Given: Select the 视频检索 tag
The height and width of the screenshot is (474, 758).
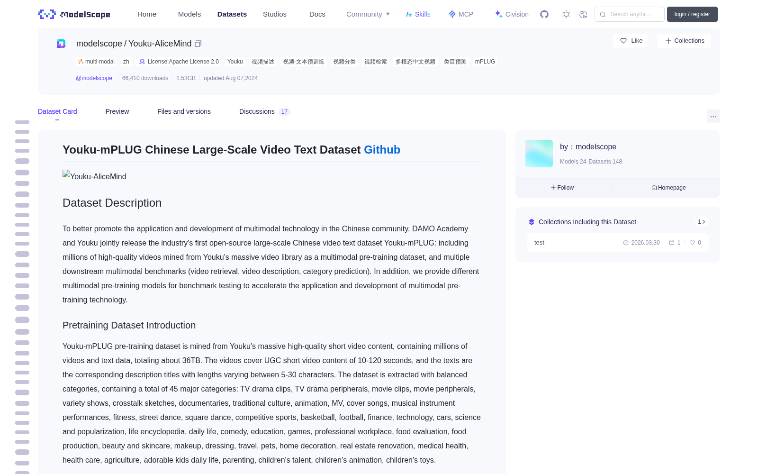Looking at the screenshot, I should pyautogui.click(x=376, y=62).
